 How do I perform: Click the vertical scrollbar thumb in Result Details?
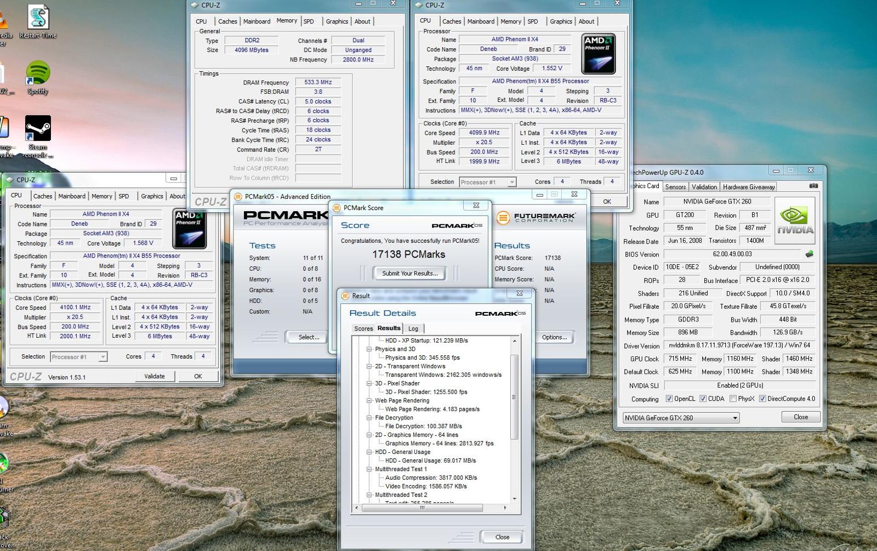click(514, 397)
